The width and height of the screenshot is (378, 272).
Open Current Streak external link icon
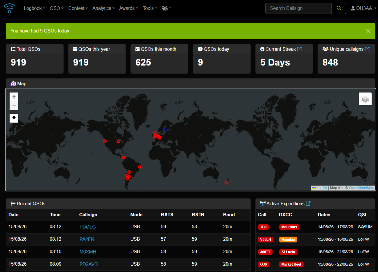tap(299, 49)
